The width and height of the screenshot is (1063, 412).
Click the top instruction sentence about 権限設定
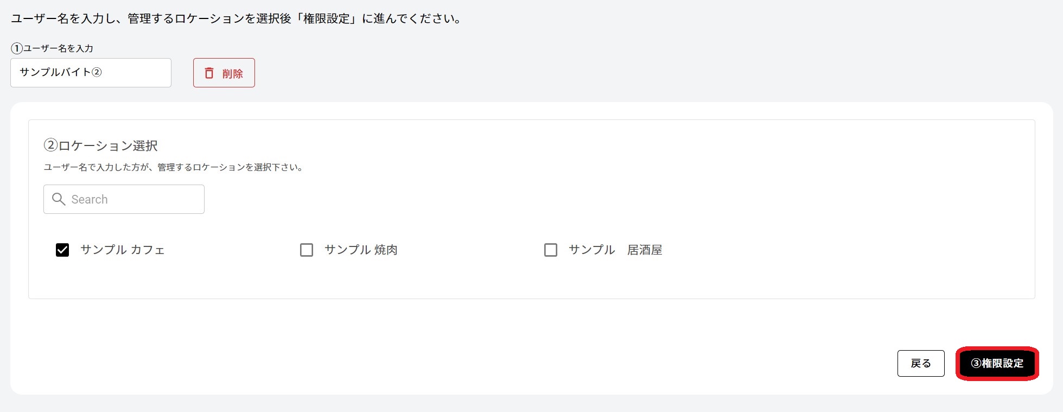click(x=237, y=18)
